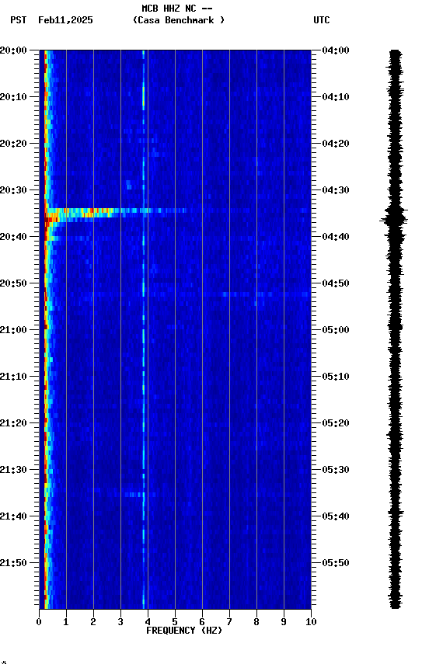This screenshot has width=429, height=671.
Task: Click the "20:30" PST time label
Action: [13, 190]
